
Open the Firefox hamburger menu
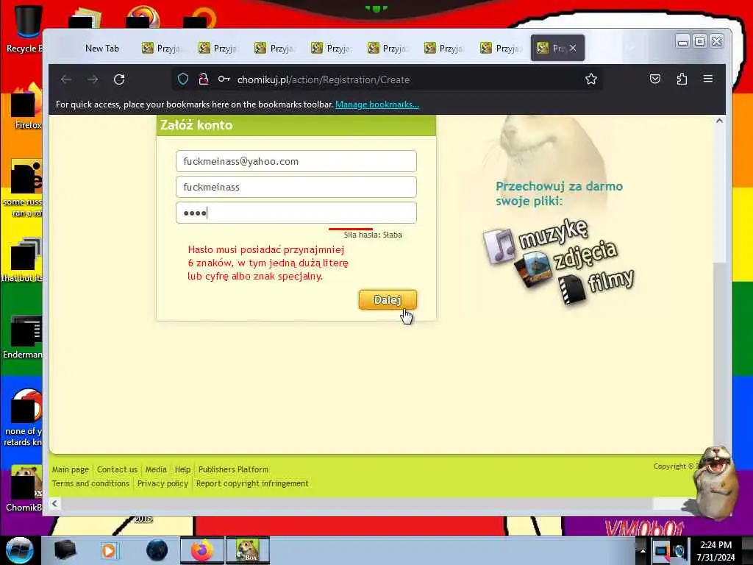[708, 79]
